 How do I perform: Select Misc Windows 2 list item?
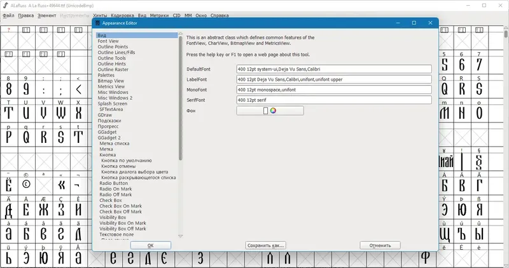click(x=115, y=98)
